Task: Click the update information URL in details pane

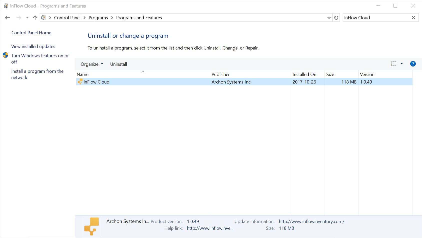Action: pyautogui.click(x=312, y=221)
